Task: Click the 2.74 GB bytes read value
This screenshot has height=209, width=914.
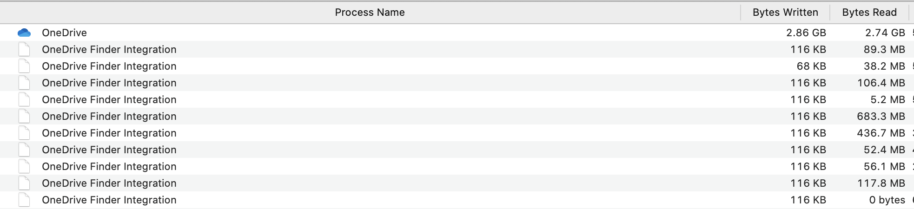Action: (x=885, y=33)
